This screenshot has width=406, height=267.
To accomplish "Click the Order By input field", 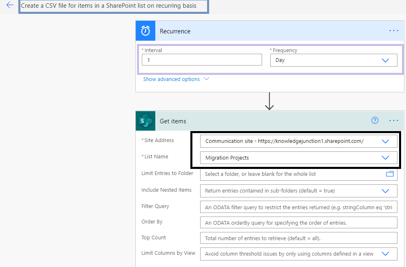I will (298, 223).
